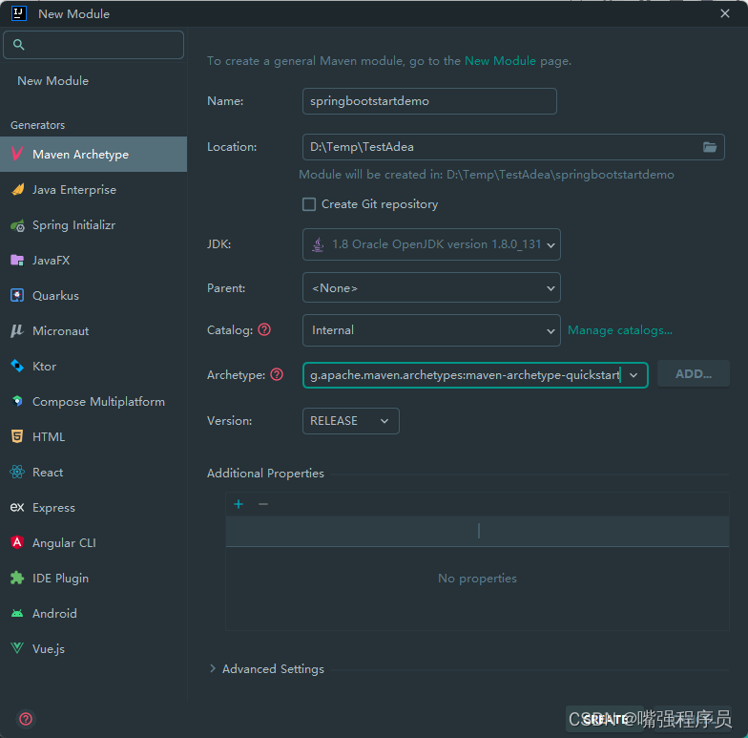Click the React label
748x738 pixels.
click(48, 472)
